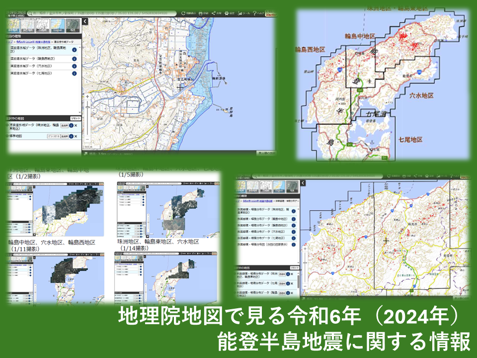This screenshot has width=477, height=358.
Task: Click リセット button in slope collapse panel
Action: [x=294, y=268]
